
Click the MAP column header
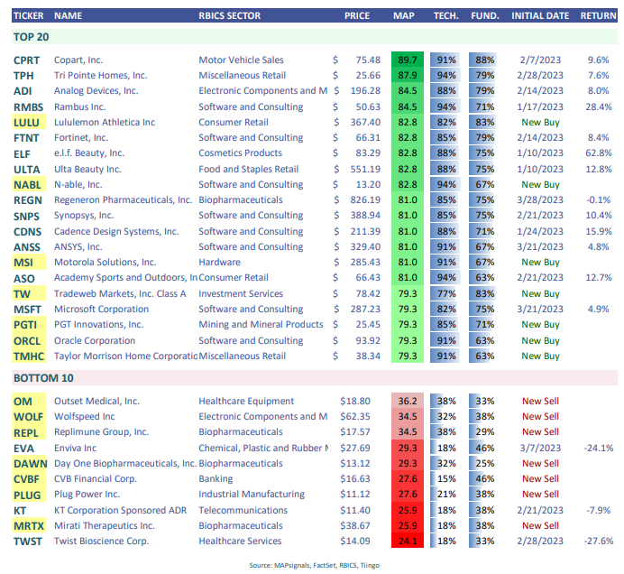click(404, 16)
